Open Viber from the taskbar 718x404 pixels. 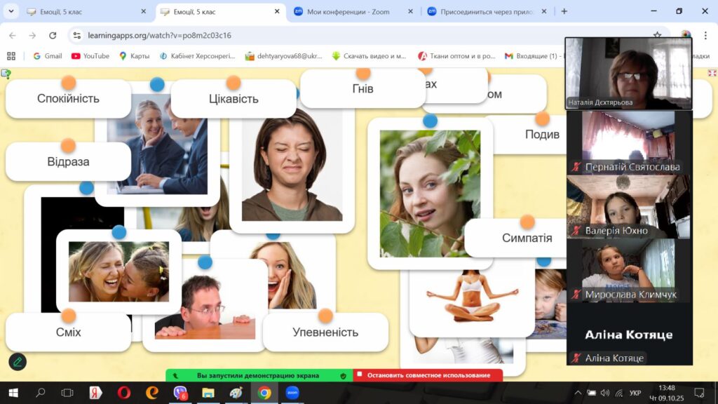(x=180, y=393)
